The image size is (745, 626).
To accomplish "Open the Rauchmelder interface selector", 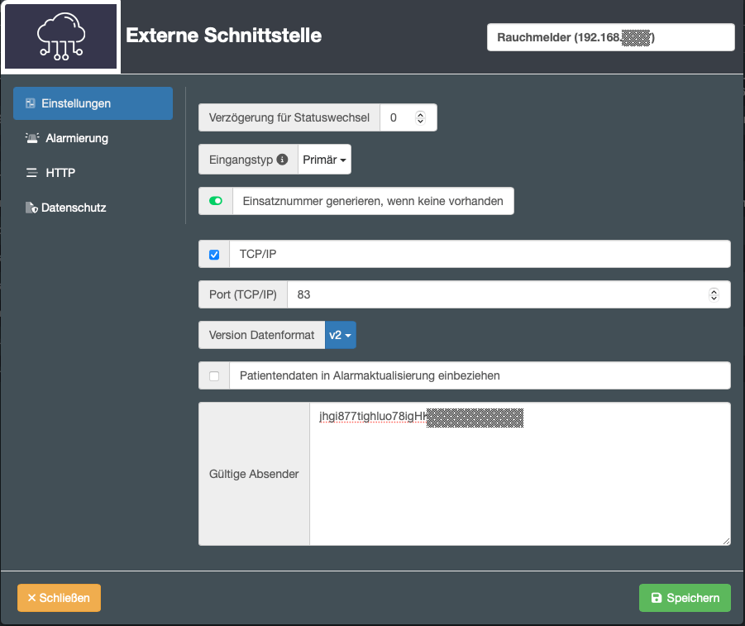I will [610, 37].
